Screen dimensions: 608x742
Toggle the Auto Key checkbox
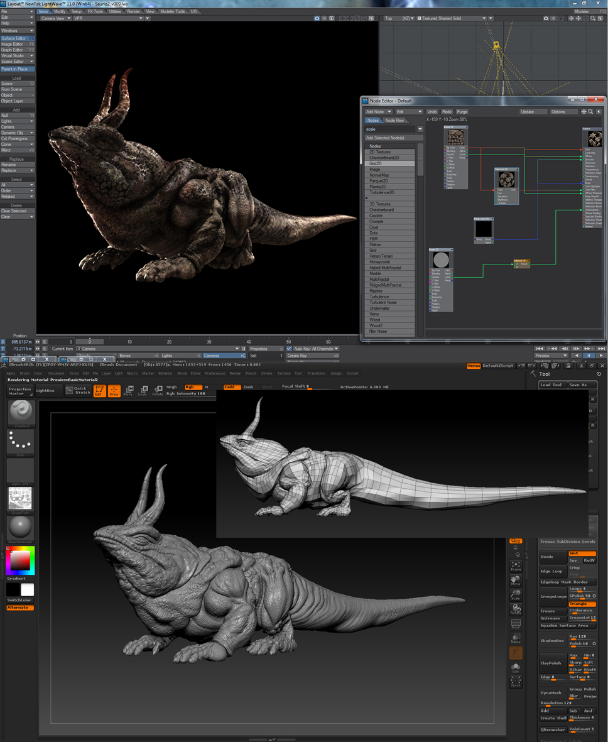click(289, 349)
